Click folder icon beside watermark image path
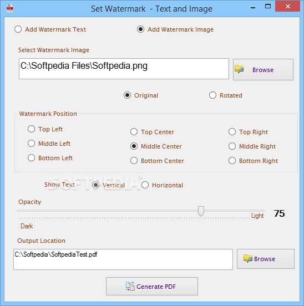 tap(239, 69)
